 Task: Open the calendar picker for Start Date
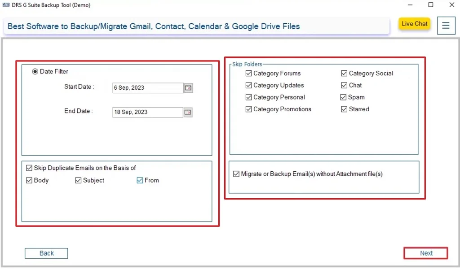coord(188,87)
